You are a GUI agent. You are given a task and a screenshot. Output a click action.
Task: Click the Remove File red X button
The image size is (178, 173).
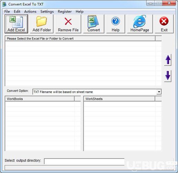pyautogui.click(x=68, y=24)
